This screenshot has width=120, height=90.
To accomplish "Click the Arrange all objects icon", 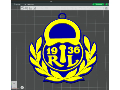I will (34, 8).
